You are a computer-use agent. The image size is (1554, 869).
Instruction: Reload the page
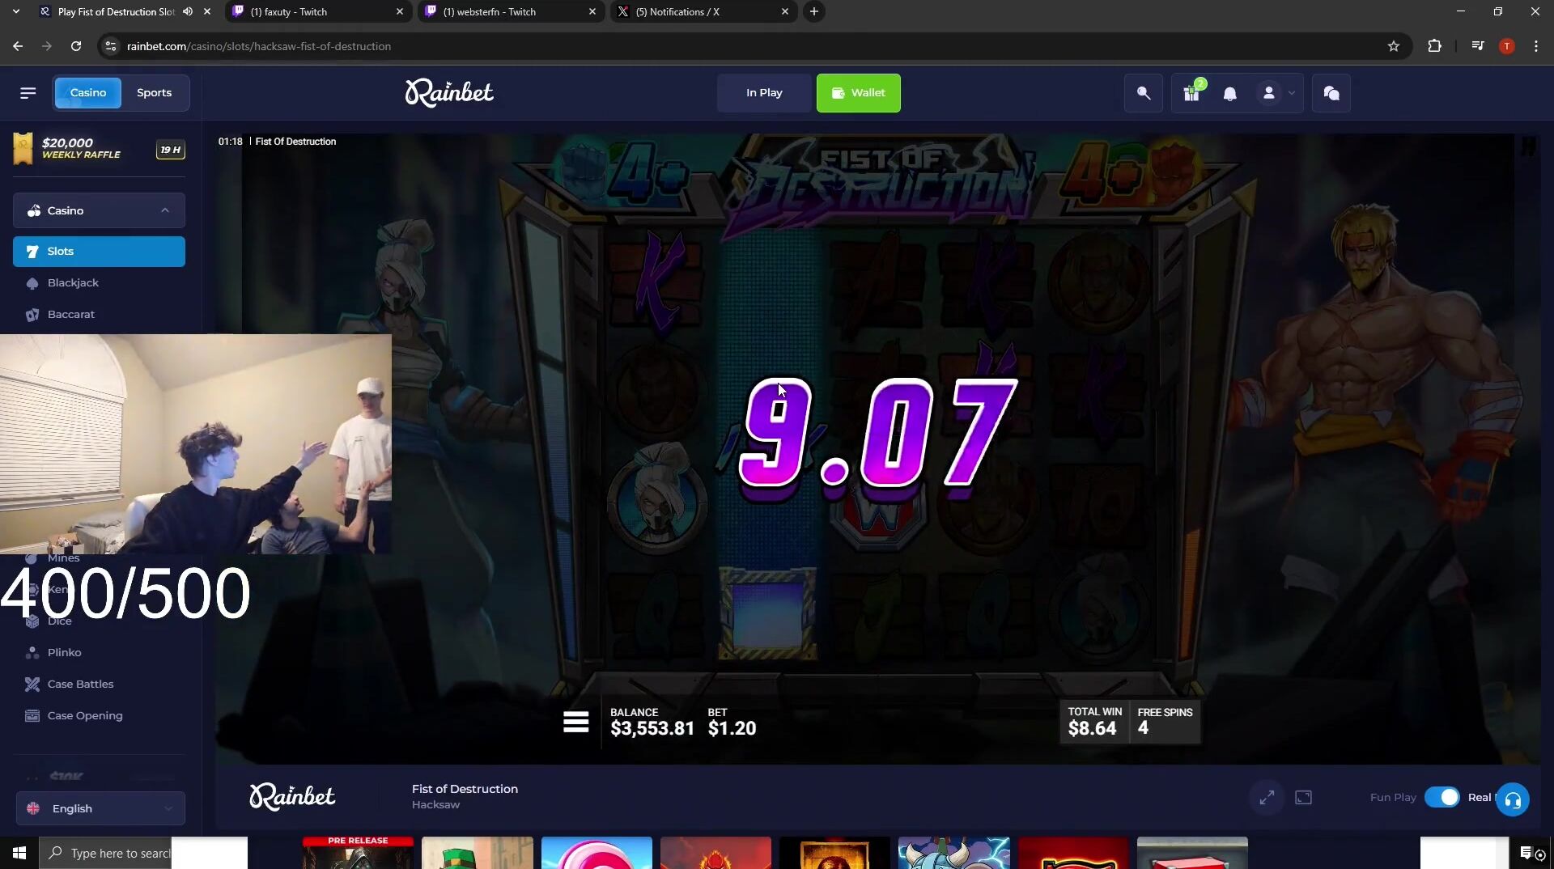[x=76, y=46]
